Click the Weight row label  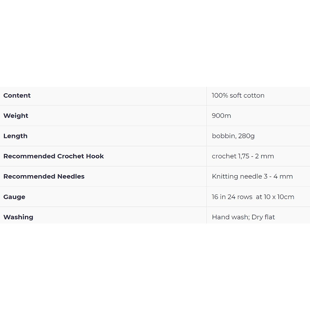(x=16, y=116)
